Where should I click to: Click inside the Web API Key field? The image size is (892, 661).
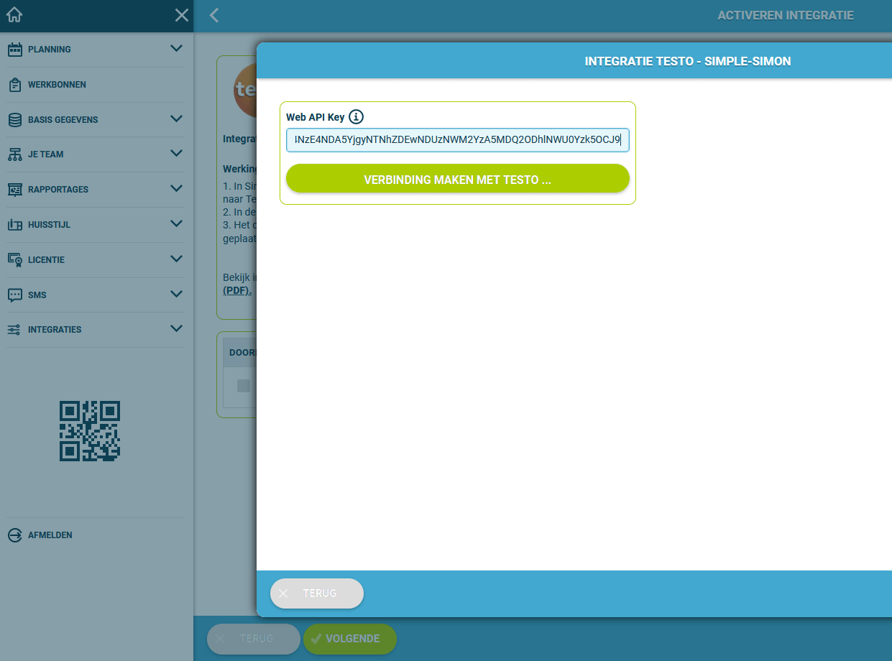(458, 140)
